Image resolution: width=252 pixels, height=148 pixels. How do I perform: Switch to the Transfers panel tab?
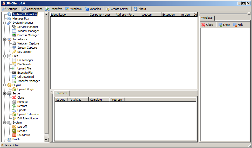click(x=61, y=93)
